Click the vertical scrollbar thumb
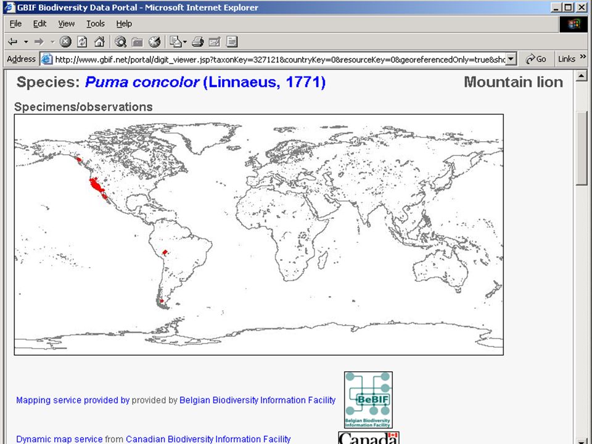 581,147
